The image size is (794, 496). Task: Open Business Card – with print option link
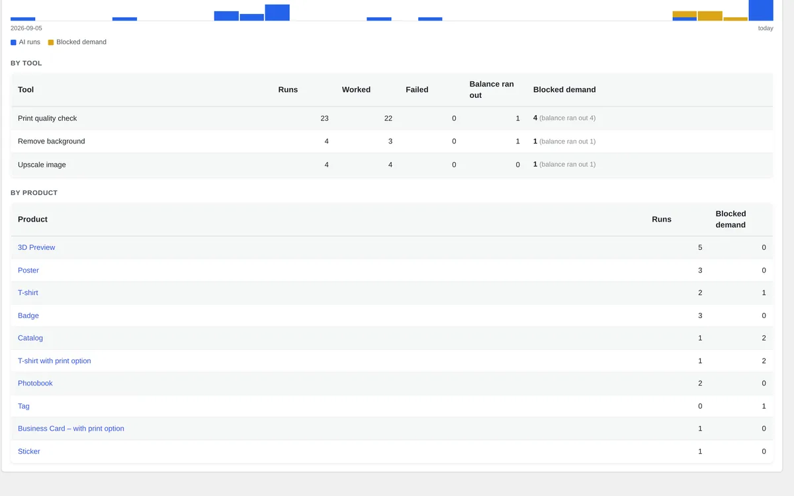(71, 429)
